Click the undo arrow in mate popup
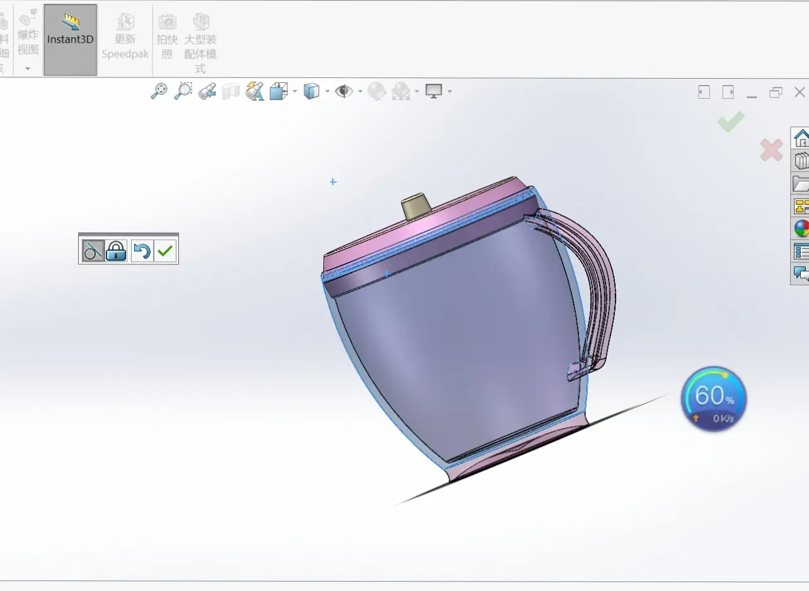 click(142, 251)
